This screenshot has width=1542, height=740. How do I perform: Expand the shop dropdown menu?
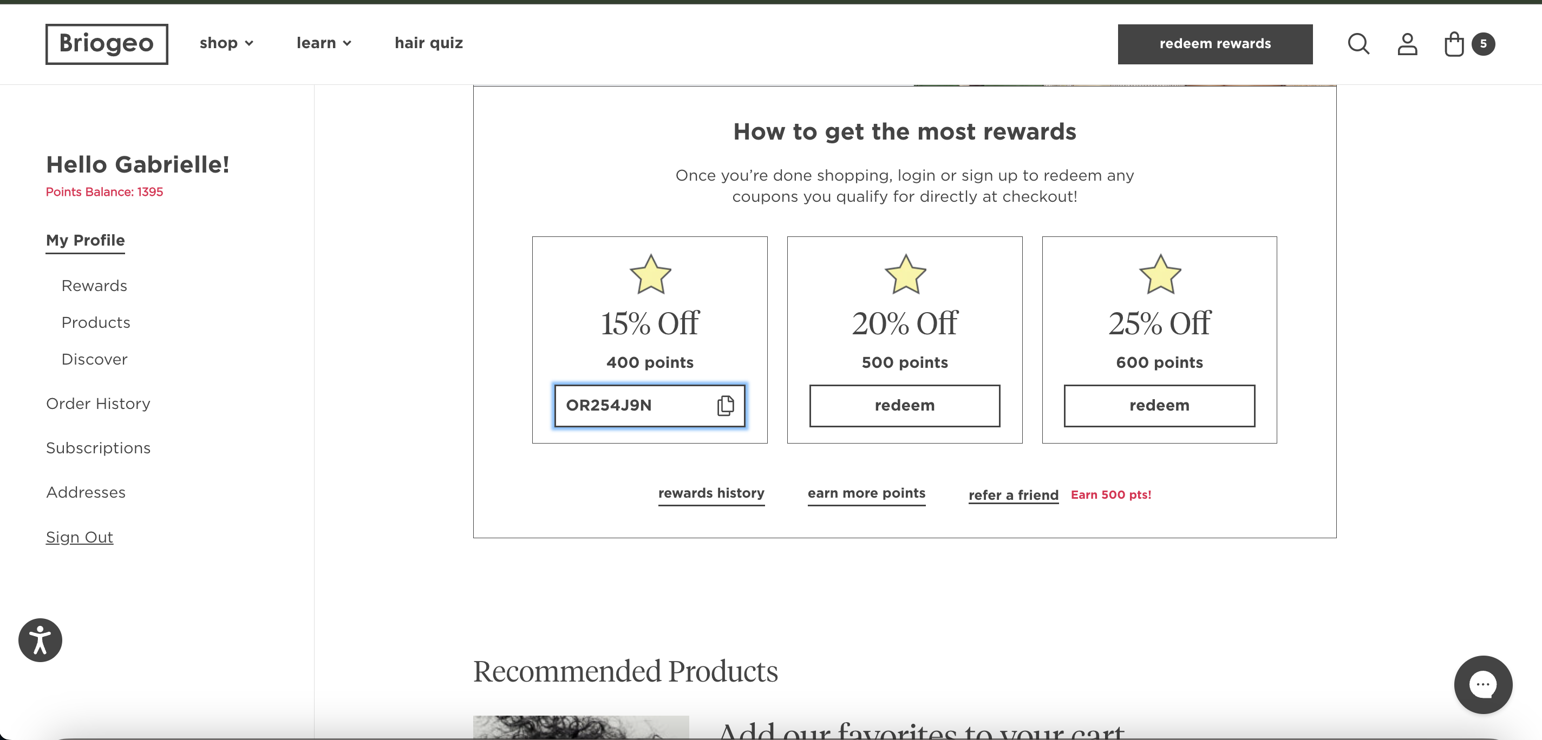(x=226, y=43)
